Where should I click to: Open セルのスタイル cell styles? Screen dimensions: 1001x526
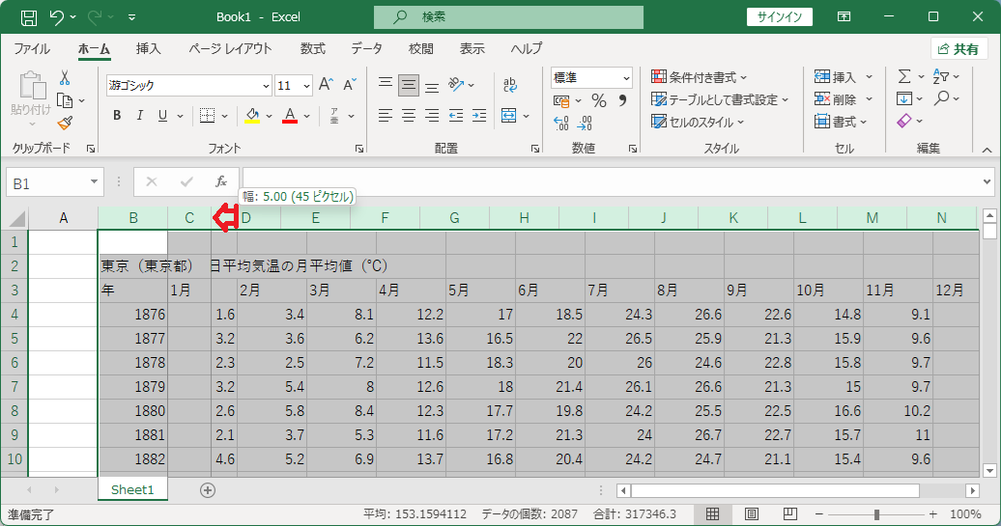pyautogui.click(x=698, y=122)
